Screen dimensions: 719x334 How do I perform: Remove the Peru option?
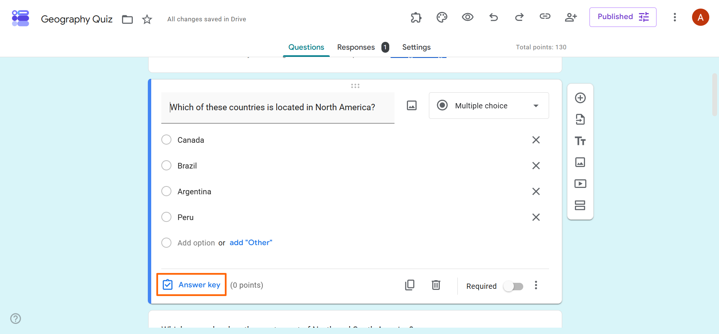coord(536,217)
